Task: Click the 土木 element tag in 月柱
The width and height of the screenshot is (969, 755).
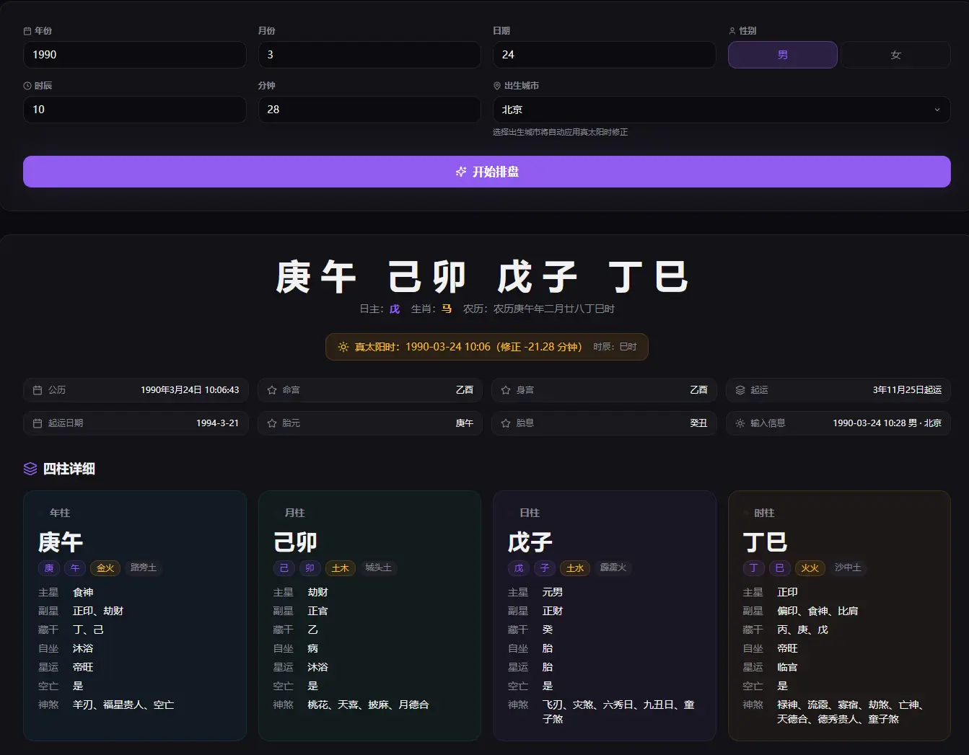Action: pos(341,568)
